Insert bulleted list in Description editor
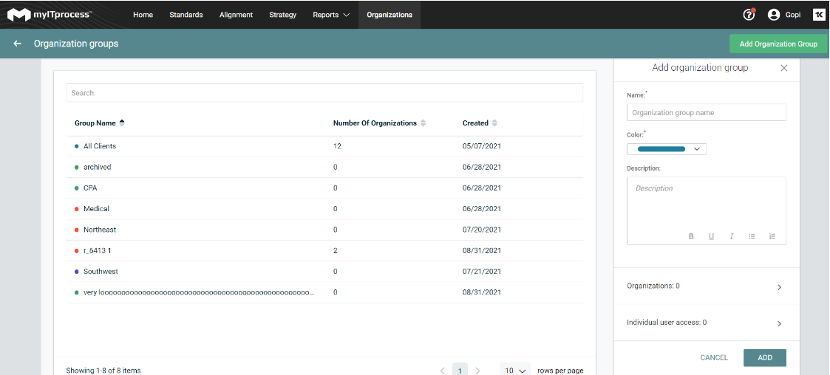This screenshot has height=375, width=830. (752, 236)
